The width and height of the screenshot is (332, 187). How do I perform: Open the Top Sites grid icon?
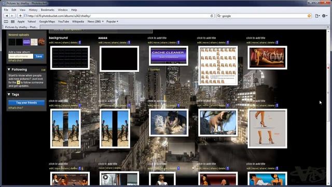coord(12,22)
